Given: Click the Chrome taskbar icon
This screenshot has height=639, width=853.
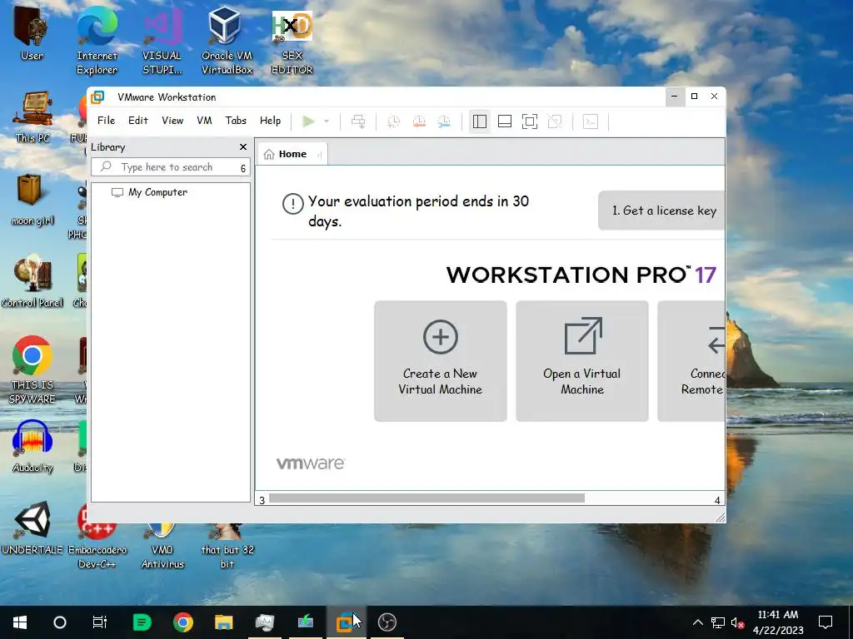Looking at the screenshot, I should point(182,622).
